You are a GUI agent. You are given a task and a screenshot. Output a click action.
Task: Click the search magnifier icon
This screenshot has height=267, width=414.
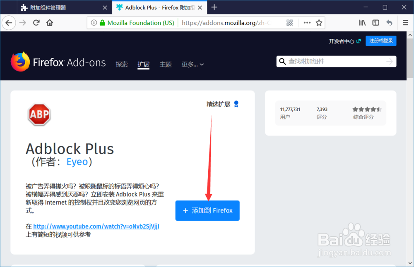coord(282,62)
